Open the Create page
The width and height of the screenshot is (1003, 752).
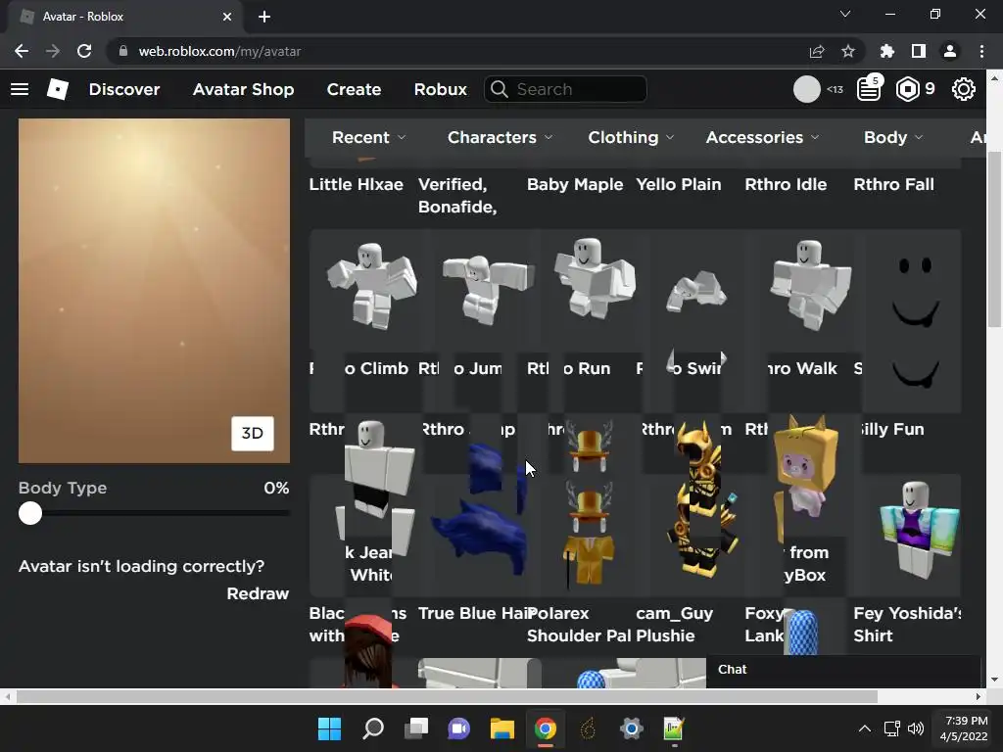pos(354,89)
